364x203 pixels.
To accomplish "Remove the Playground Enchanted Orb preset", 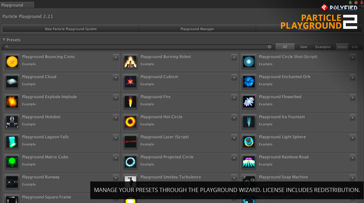I will [352, 77].
